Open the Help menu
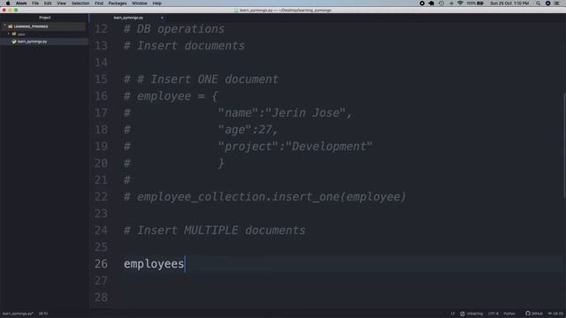This screenshot has height=318, width=566. (x=157, y=4)
